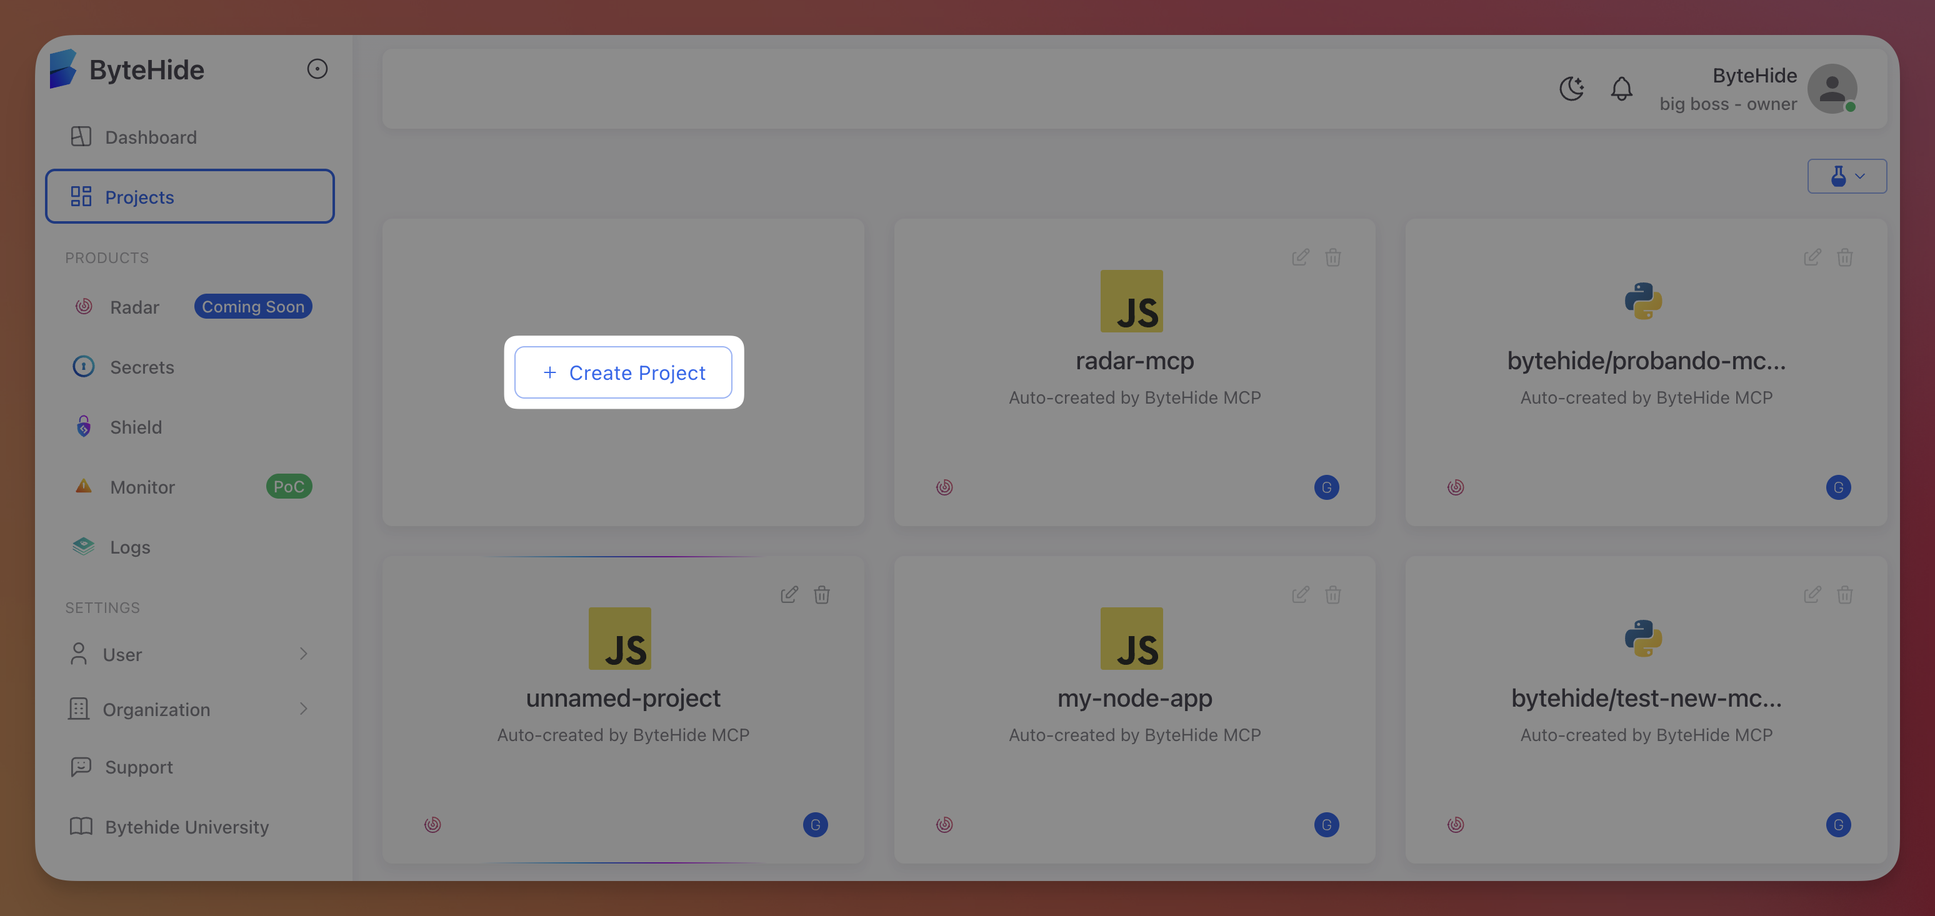Edit unnamed-project using its pencil icon

point(789,594)
